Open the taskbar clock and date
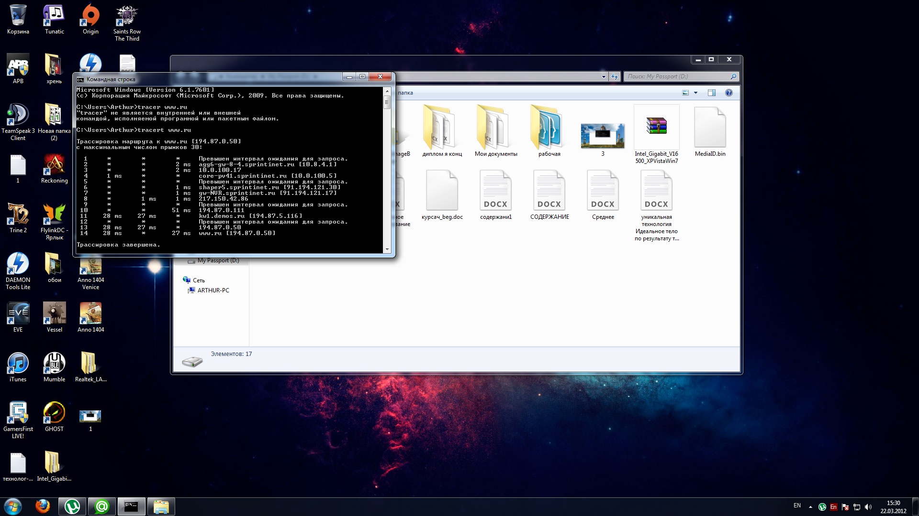This screenshot has width=919, height=516. tap(893, 507)
